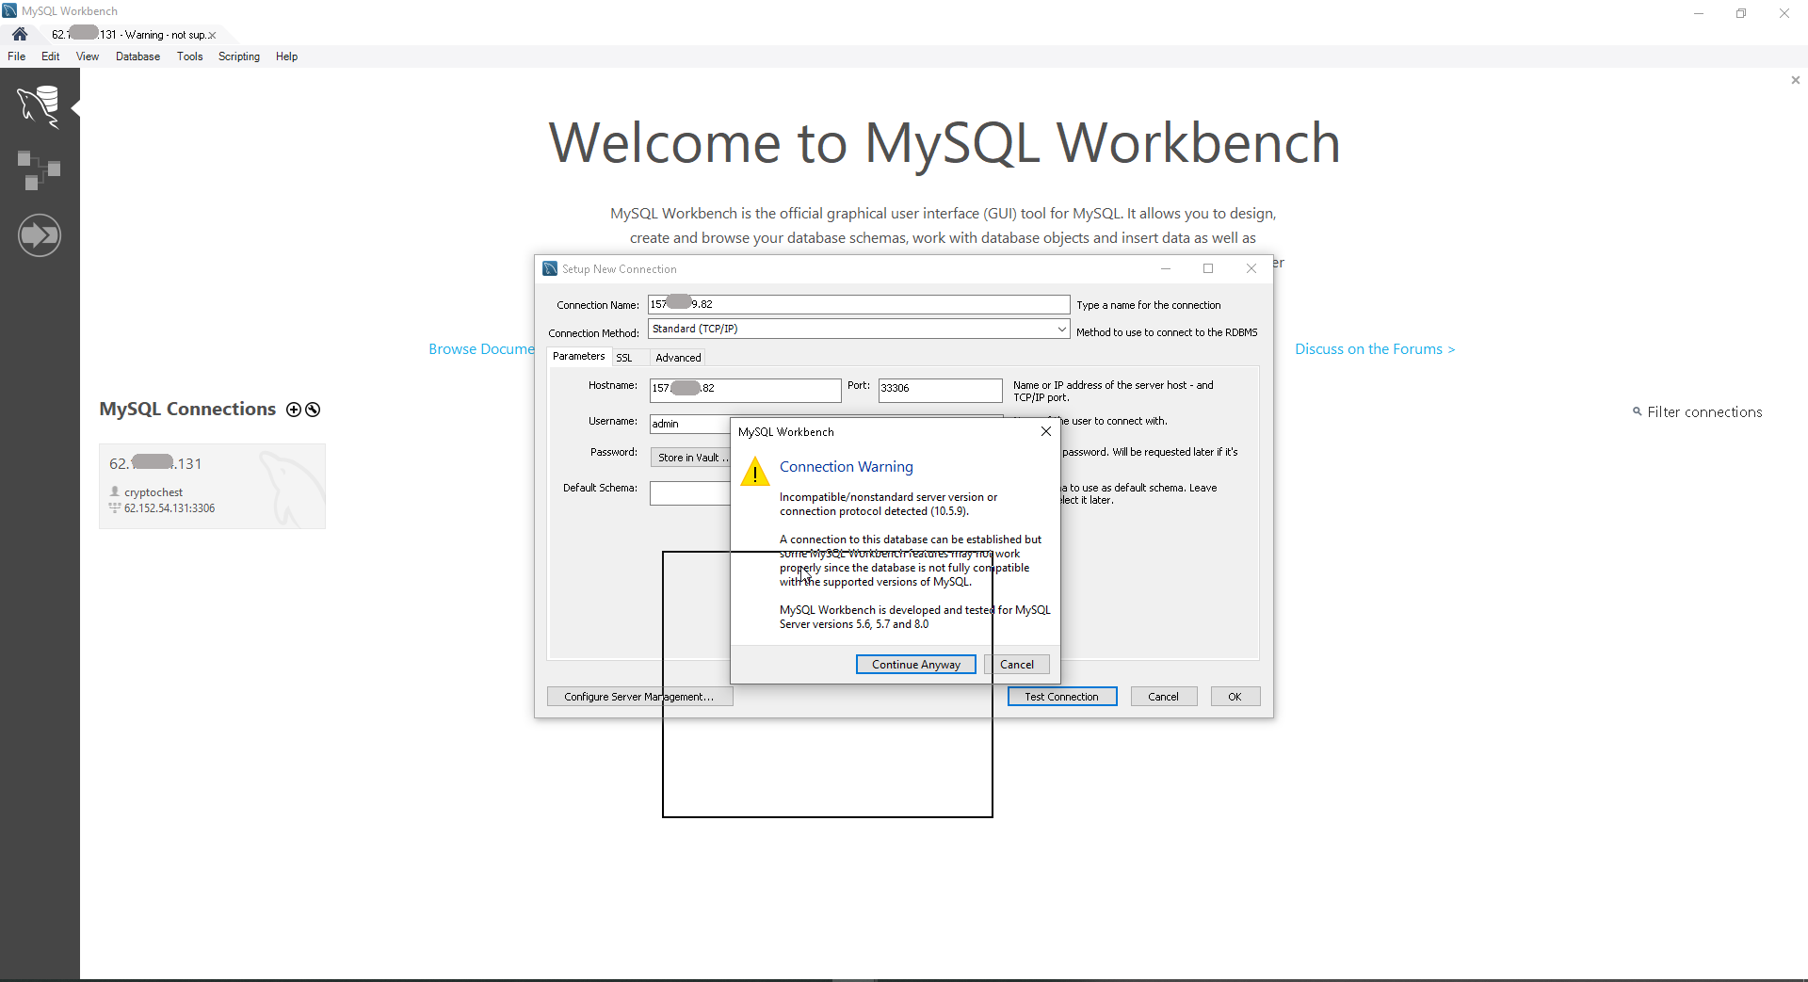Image resolution: width=1808 pixels, height=982 pixels.
Task: Open the Help menu
Action: (287, 56)
